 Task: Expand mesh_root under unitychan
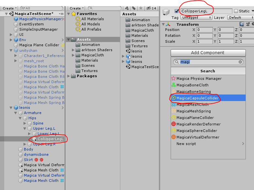tap(16, 61)
